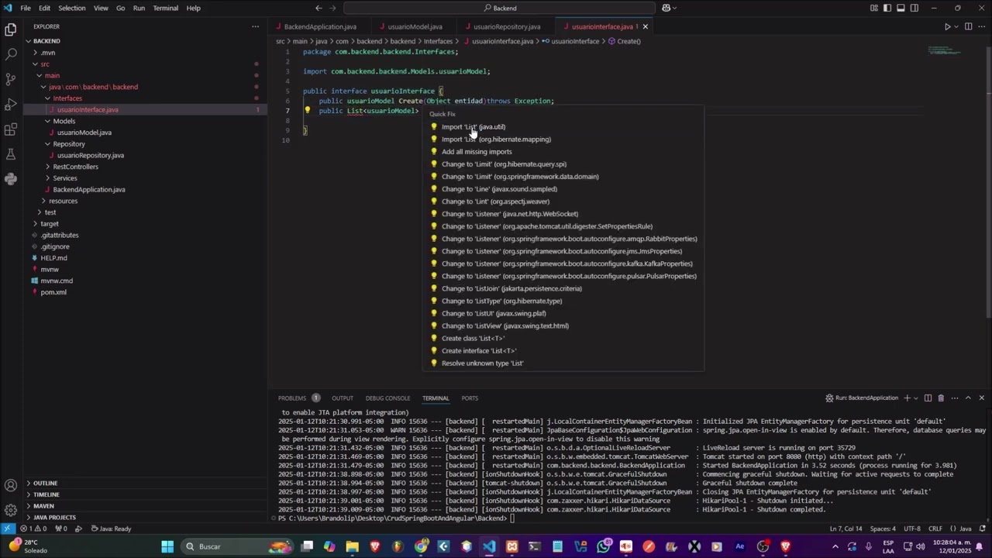
Task: Maximize the panel with chevron up
Action: point(968,398)
